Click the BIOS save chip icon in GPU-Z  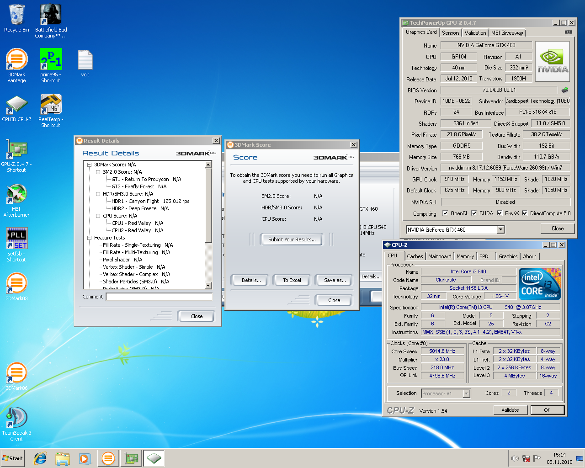click(x=565, y=90)
